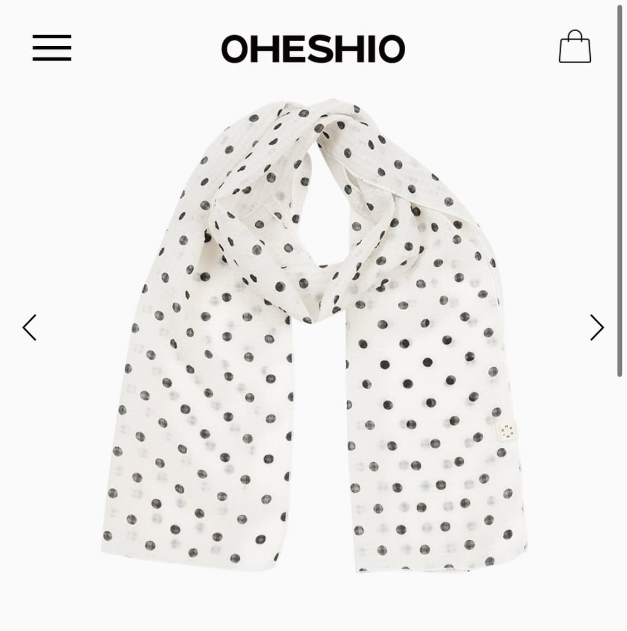Image resolution: width=627 pixels, height=631 pixels.
Task: Click the small brand tag on the scarf
Action: [507, 432]
